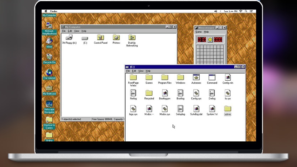
Task: Select the Autoexec file
Action: pos(196,79)
